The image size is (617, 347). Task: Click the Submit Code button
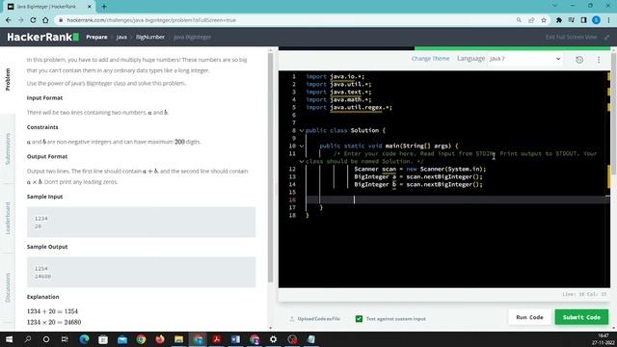(581, 317)
